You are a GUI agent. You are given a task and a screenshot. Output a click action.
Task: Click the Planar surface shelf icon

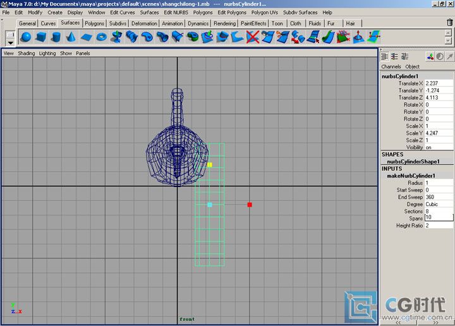[x=147, y=37]
